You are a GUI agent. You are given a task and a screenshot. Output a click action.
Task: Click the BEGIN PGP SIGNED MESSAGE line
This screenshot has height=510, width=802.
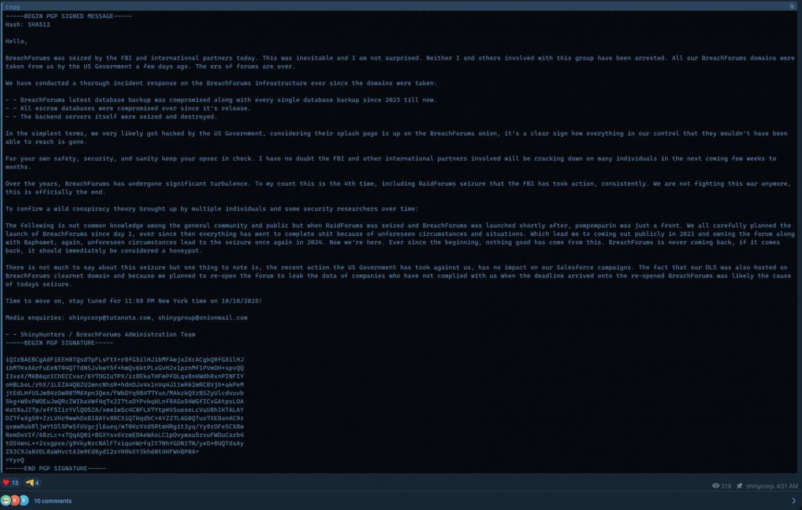[x=68, y=16]
